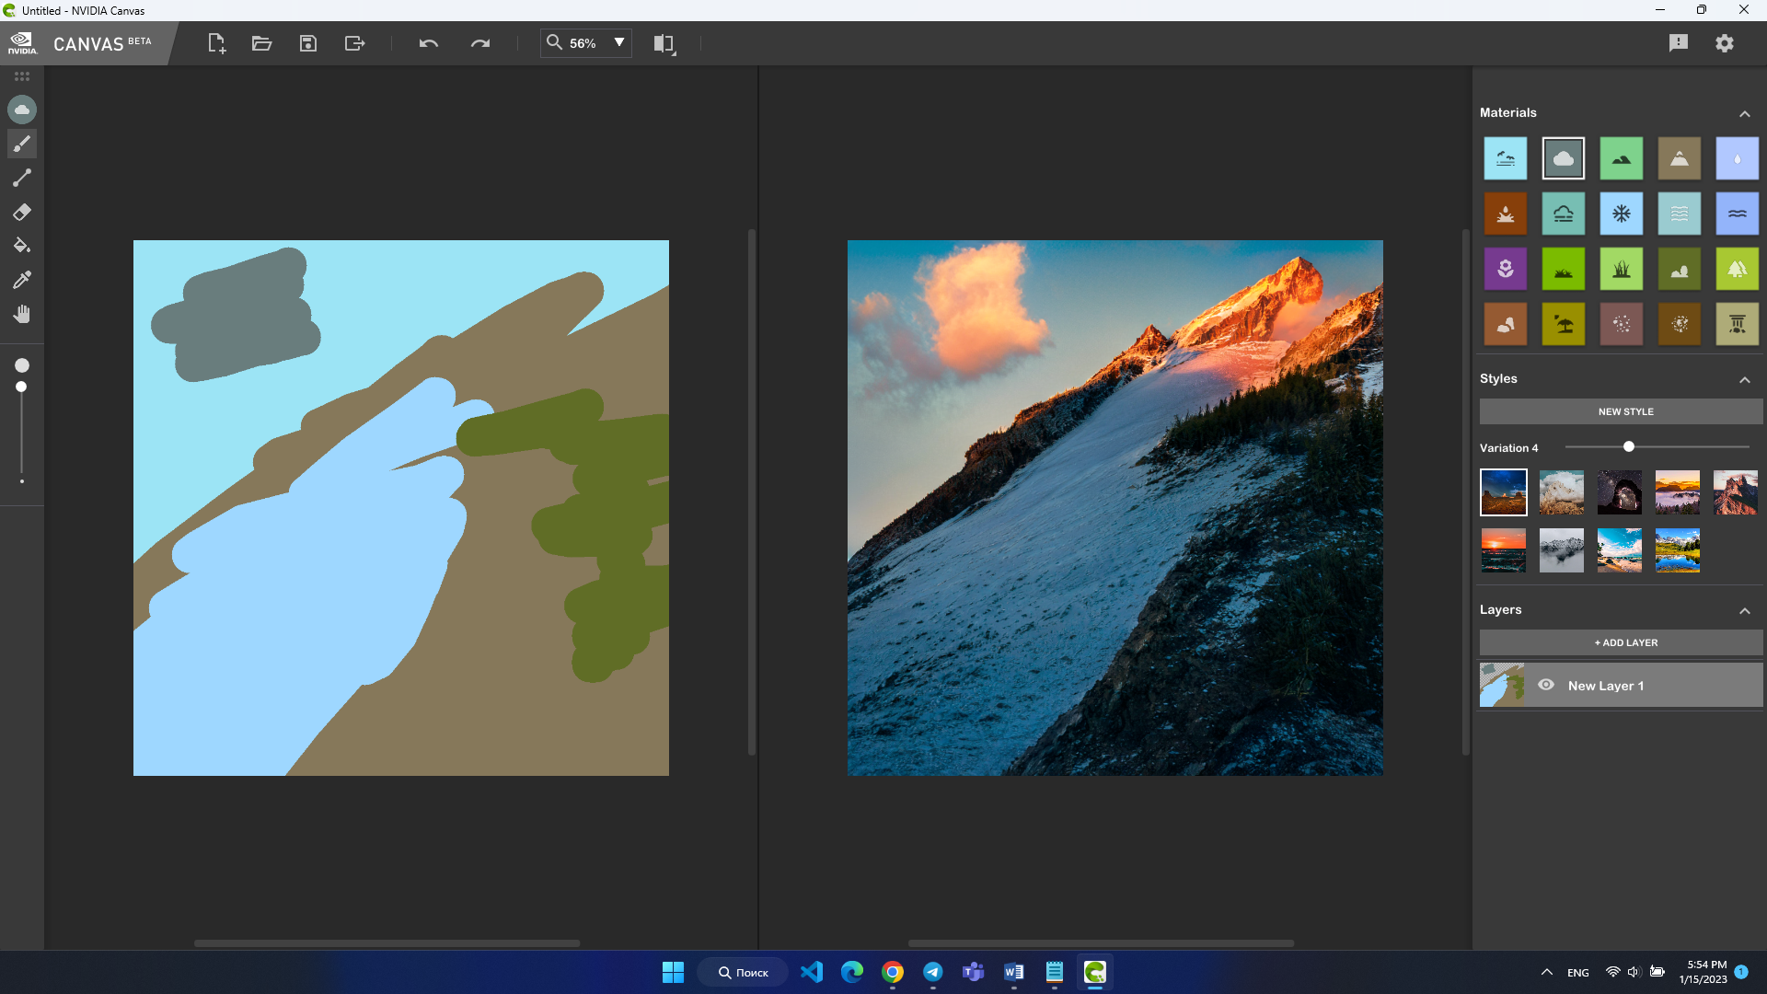1767x994 pixels.
Task: Click the Variation slider handle
Action: coord(1629,446)
